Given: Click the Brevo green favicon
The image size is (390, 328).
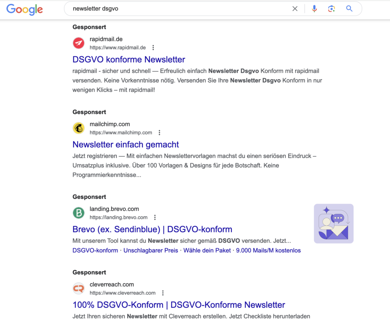Looking at the screenshot, I should [78, 213].
